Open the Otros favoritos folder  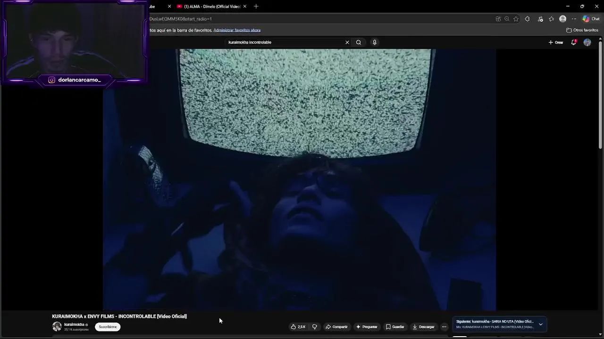click(582, 30)
